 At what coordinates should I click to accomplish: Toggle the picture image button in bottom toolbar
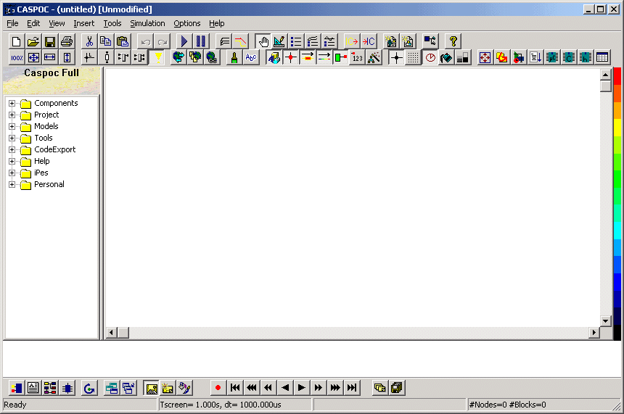[x=151, y=388]
